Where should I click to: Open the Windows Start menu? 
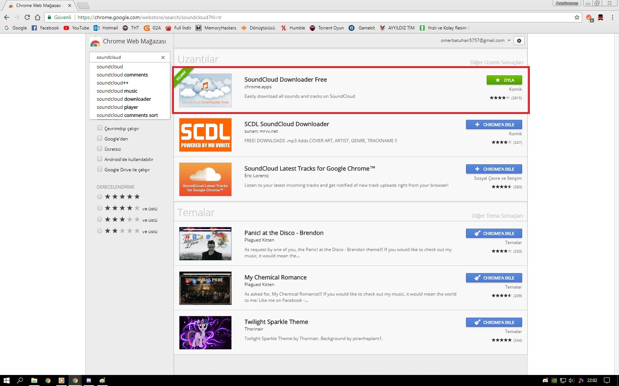pos(6,380)
